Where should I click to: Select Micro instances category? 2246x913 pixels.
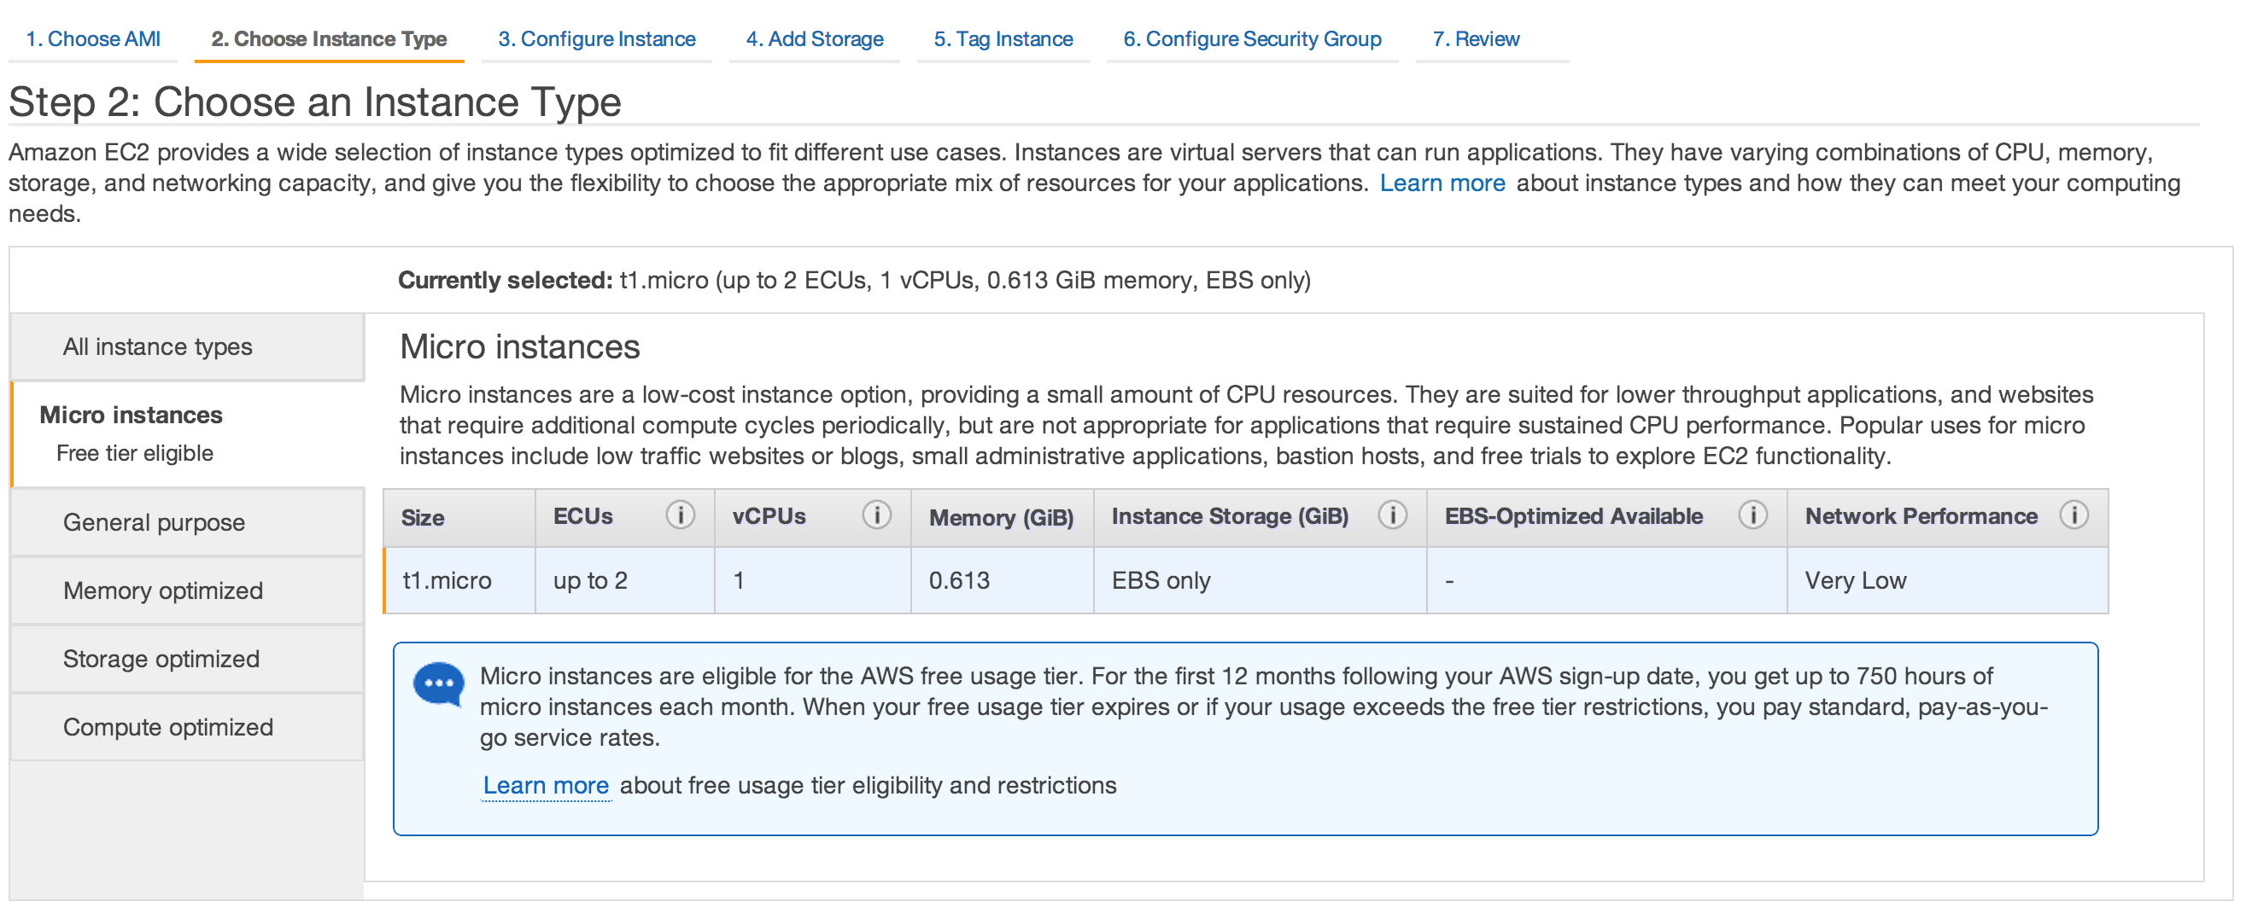(x=188, y=433)
